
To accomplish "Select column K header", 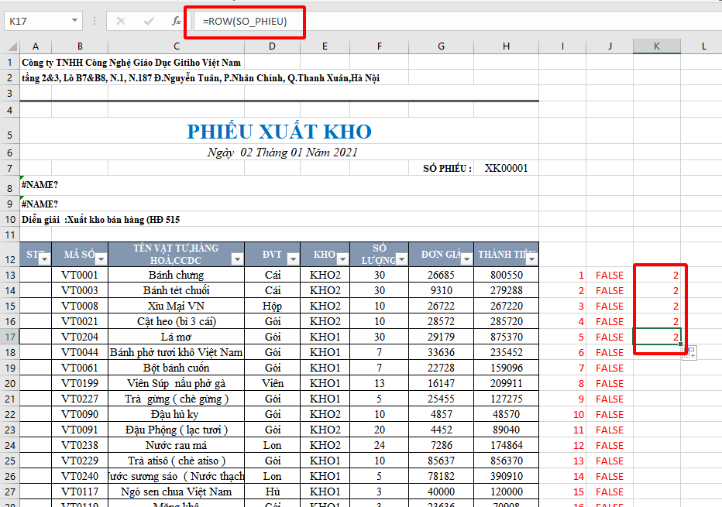I will 657,46.
